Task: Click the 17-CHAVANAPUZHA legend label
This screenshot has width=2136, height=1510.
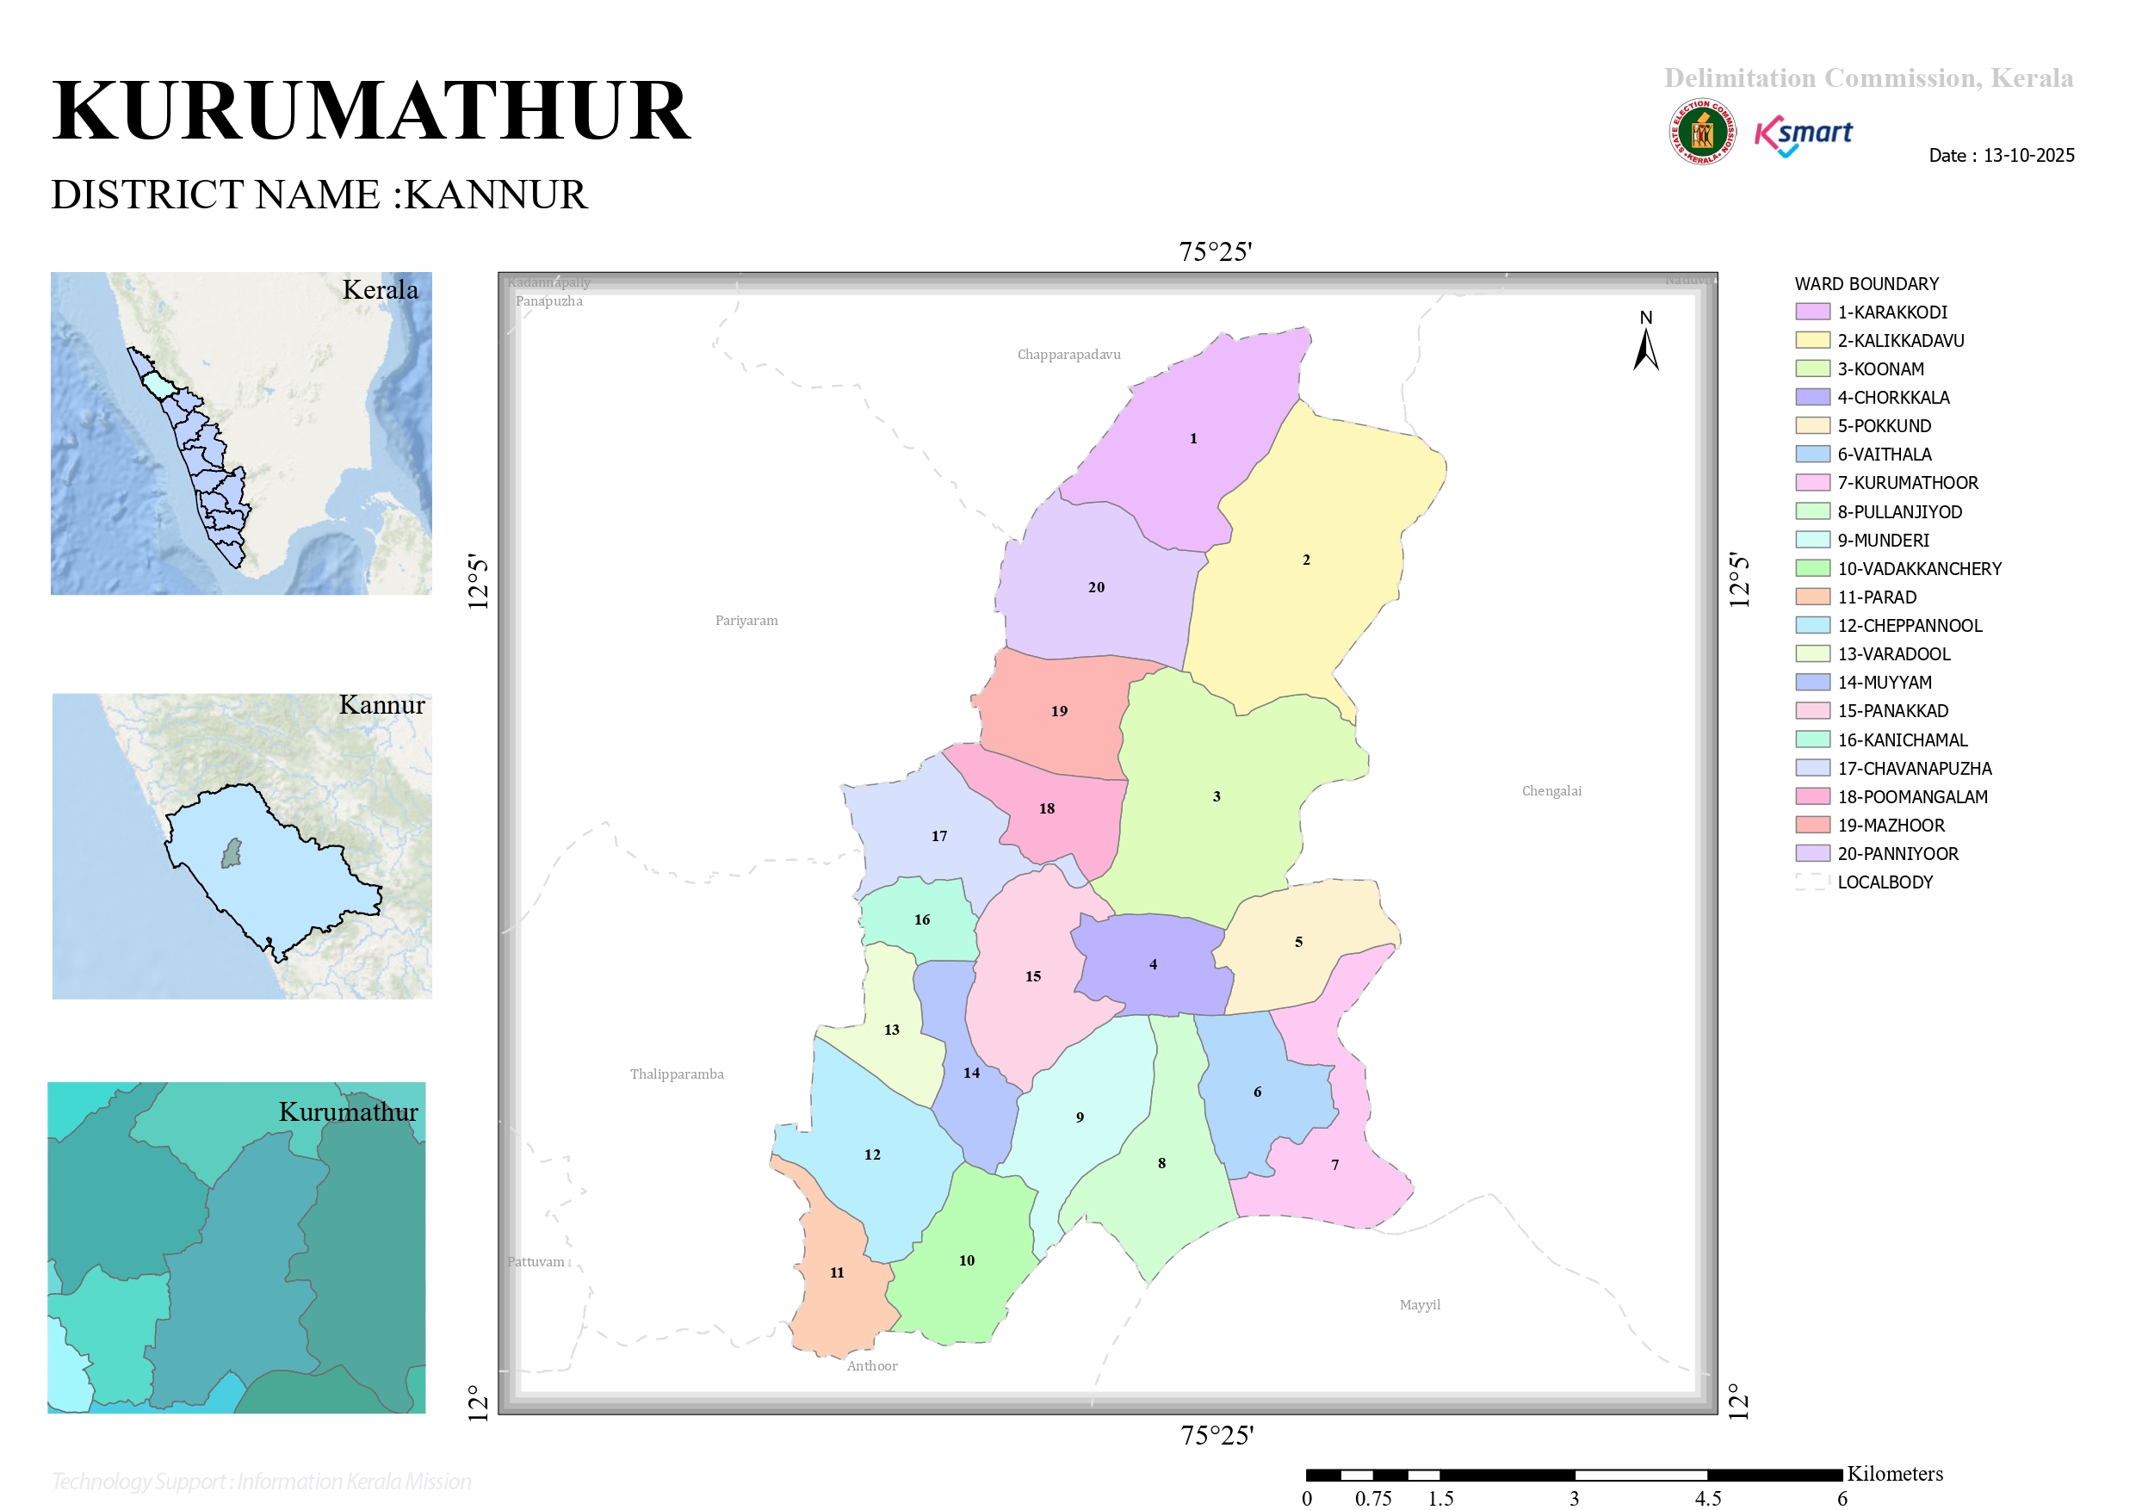Action: [1914, 769]
